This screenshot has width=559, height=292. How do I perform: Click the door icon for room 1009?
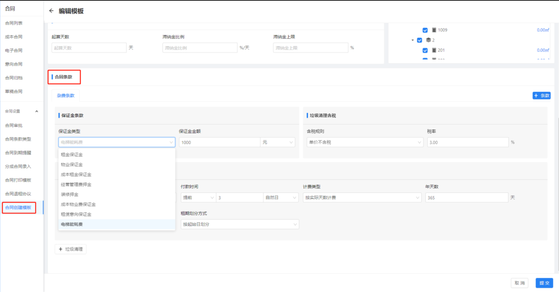coord(434,30)
